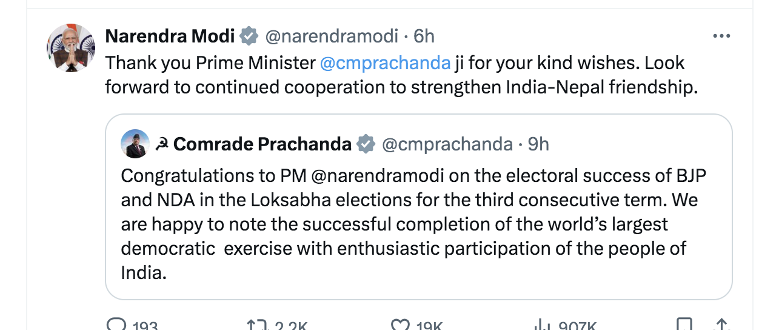Image resolution: width=759 pixels, height=330 pixels.
Task: Open the quoted tweet's 9h timestamp
Action: click(x=538, y=144)
